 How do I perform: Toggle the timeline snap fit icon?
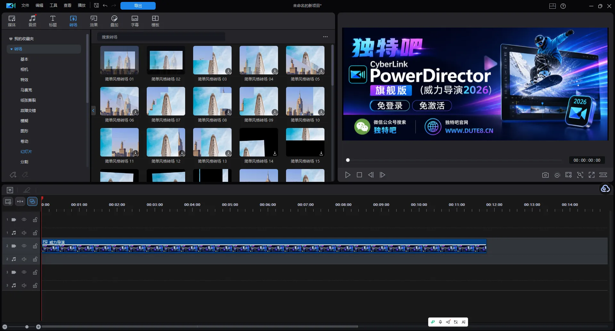[x=20, y=201]
